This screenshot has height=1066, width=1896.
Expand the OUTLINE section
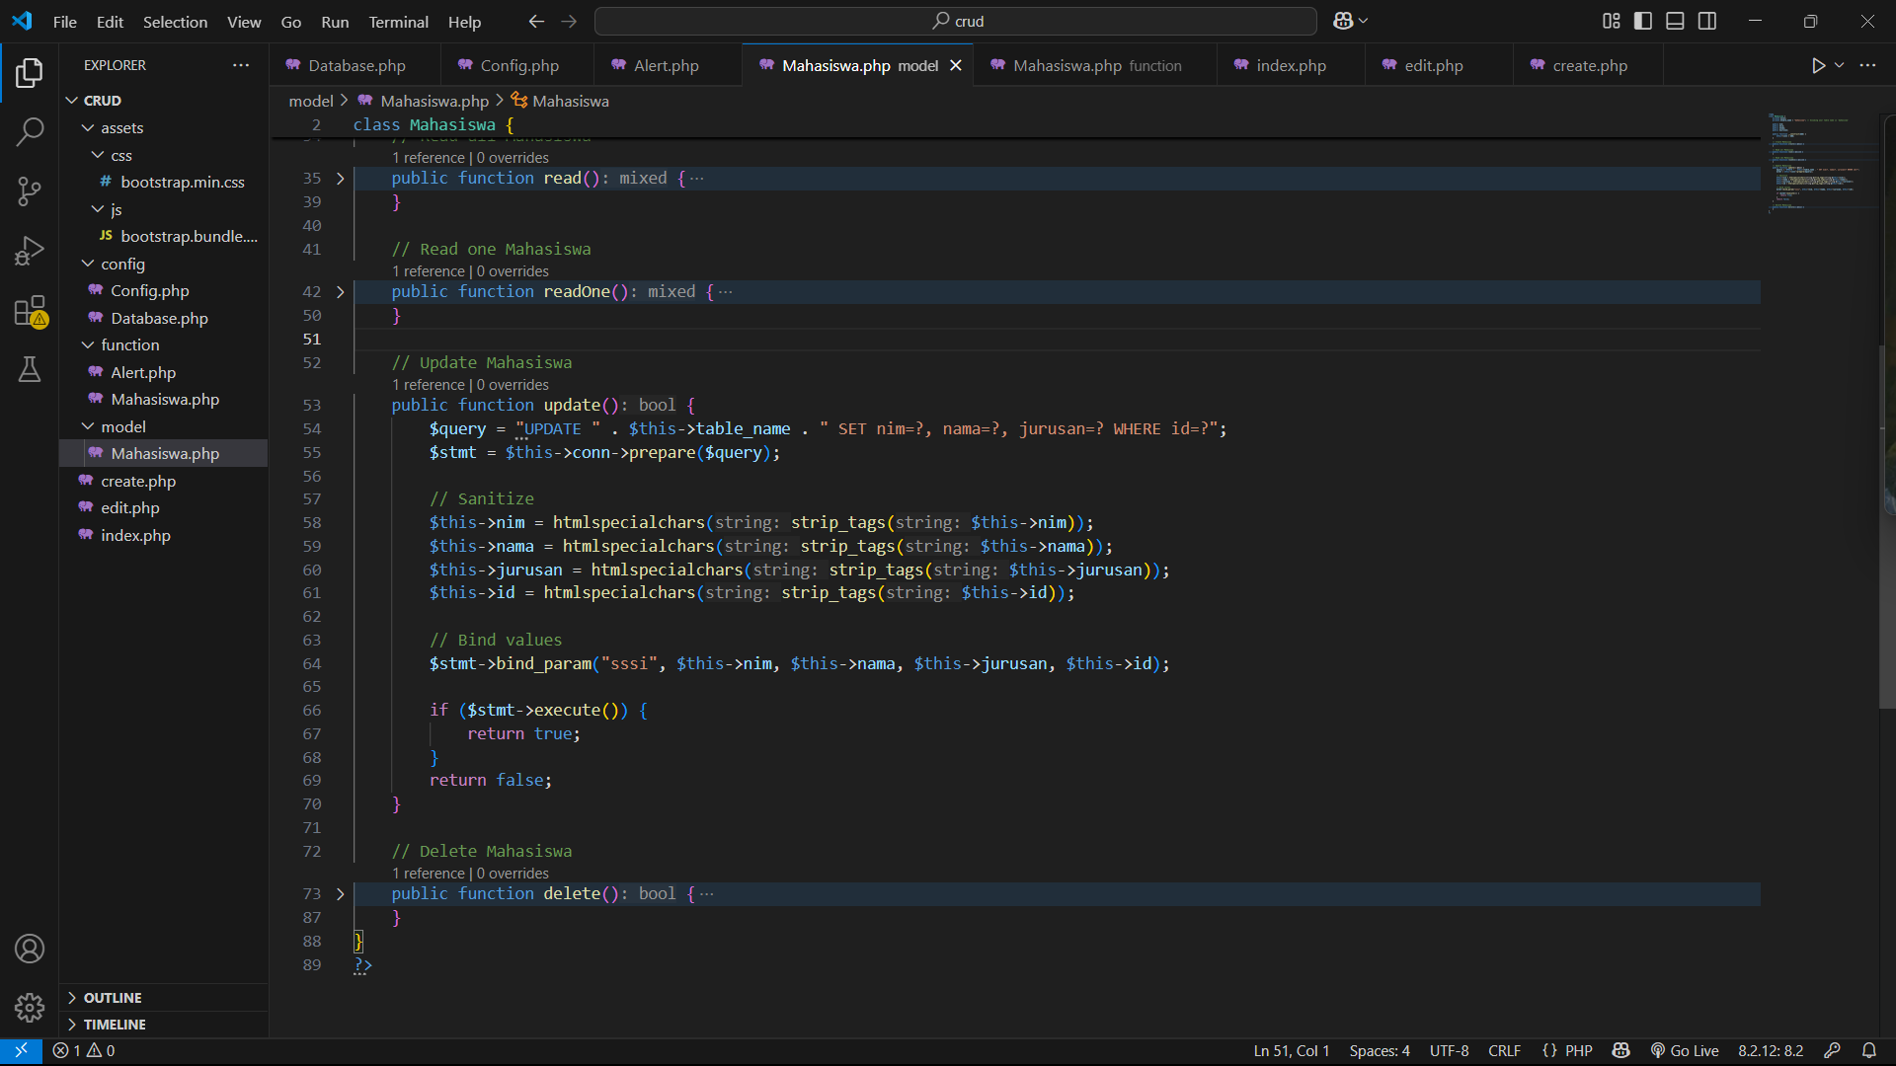(x=113, y=998)
